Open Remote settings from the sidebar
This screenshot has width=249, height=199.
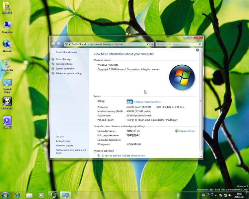[x=64, y=64]
